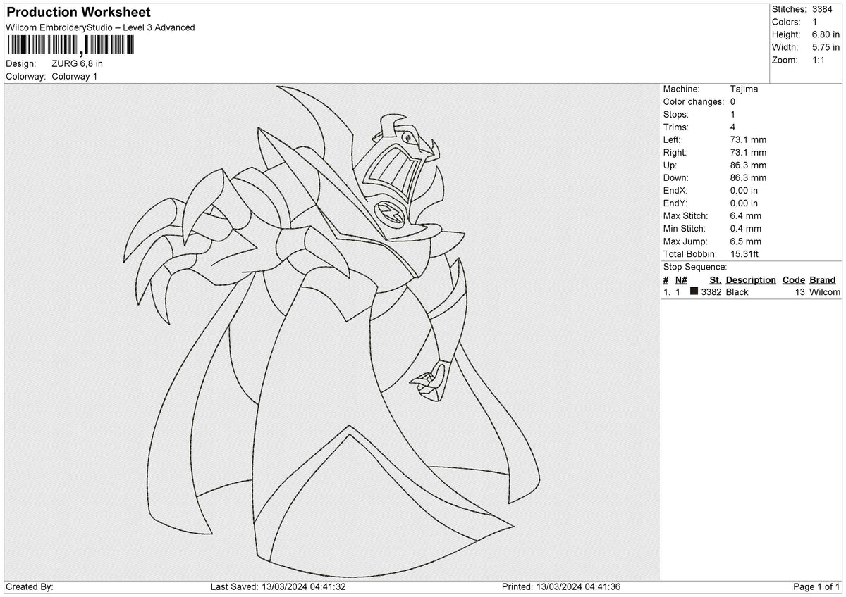Click the 'Up:' row label
The height and width of the screenshot is (597, 846).
tap(670, 165)
